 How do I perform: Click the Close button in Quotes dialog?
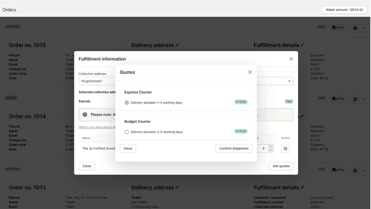[x=128, y=148]
